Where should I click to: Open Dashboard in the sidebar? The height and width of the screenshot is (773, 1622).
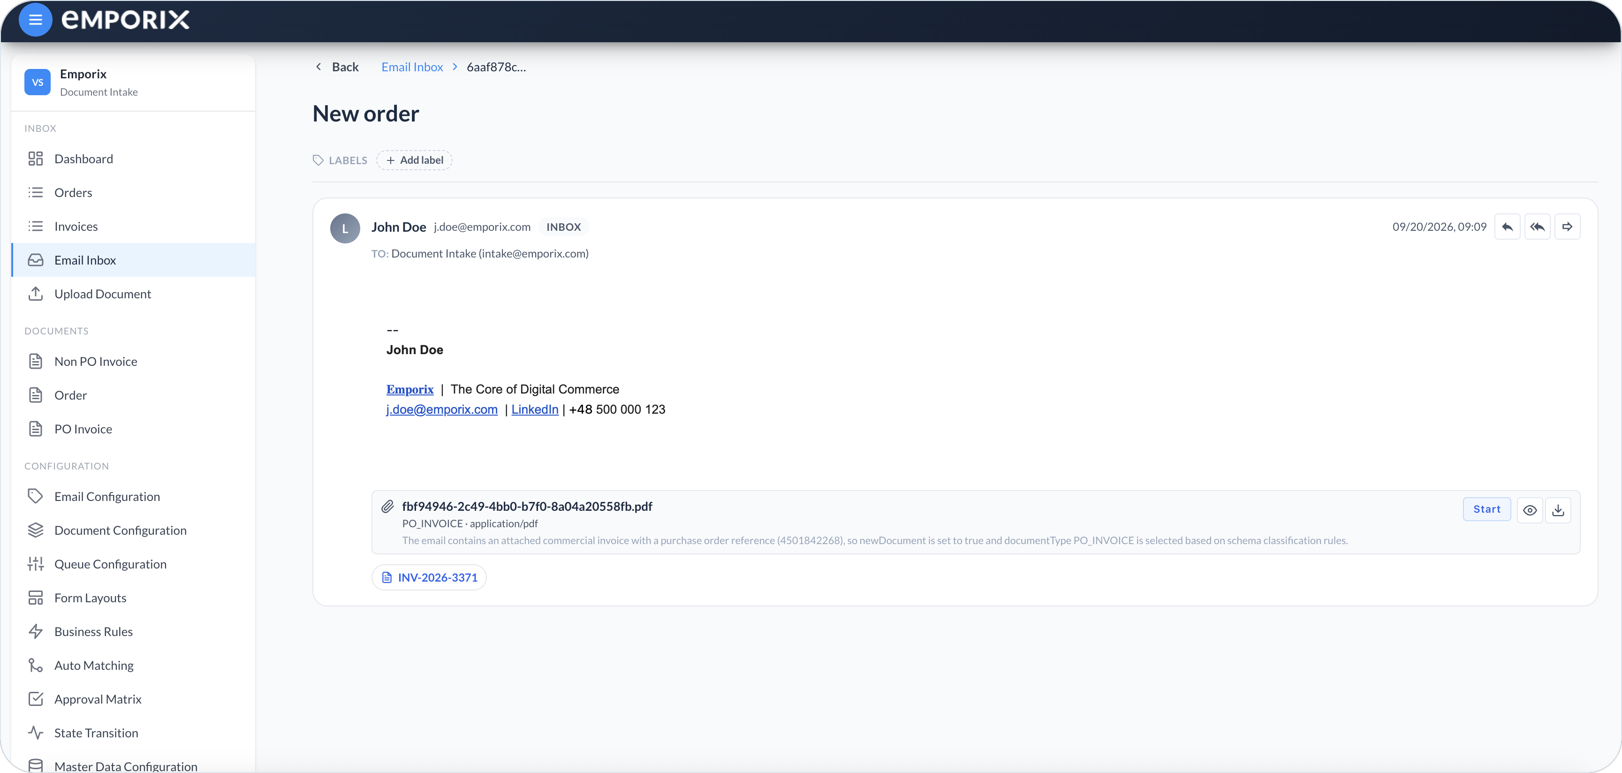click(x=134, y=159)
